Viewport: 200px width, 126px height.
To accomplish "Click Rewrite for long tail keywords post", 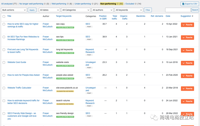I will (187, 50).
